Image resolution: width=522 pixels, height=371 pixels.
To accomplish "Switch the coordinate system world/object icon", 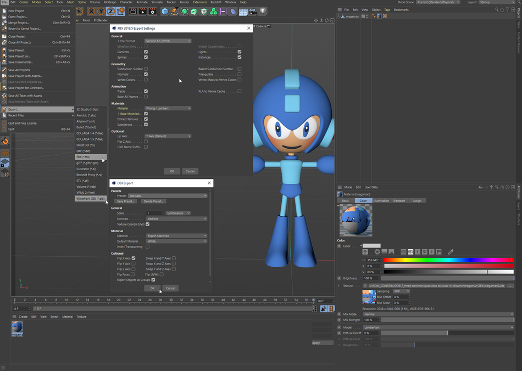I will 120,12.
